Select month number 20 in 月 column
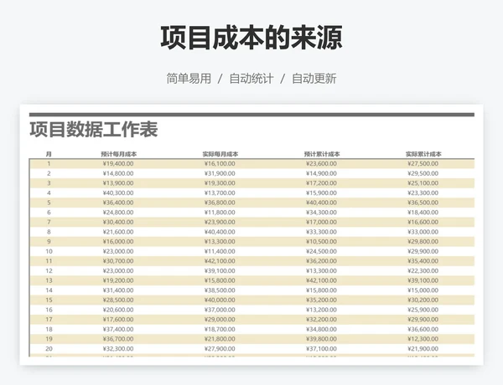 click(49, 348)
